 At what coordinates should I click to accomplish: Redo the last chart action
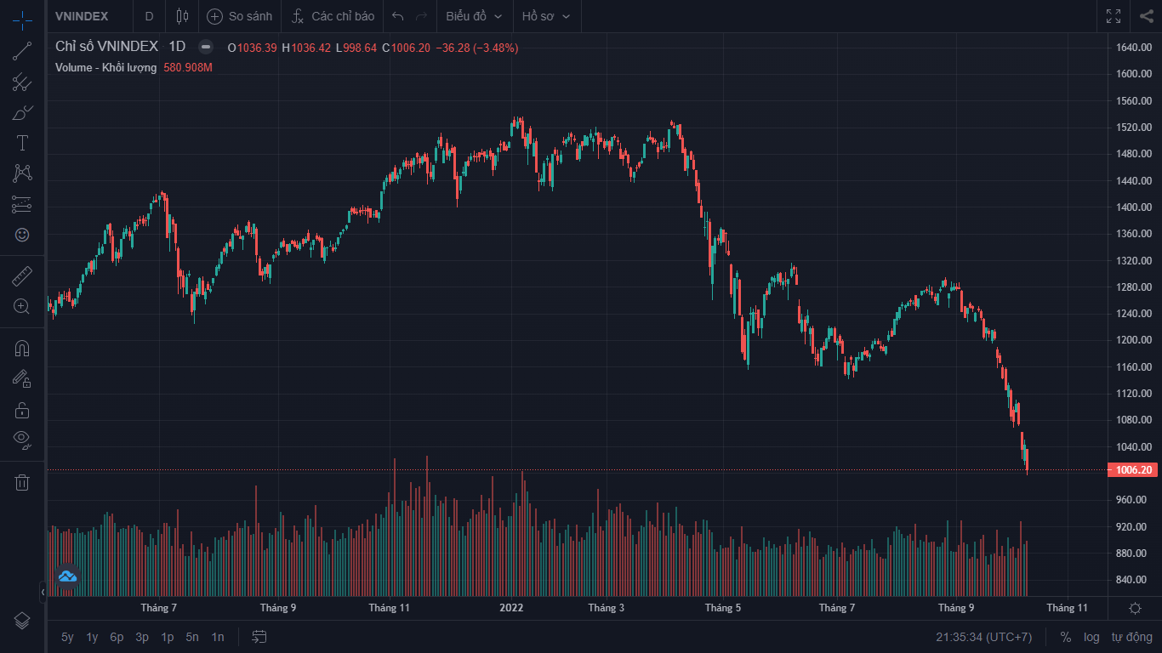coord(421,16)
